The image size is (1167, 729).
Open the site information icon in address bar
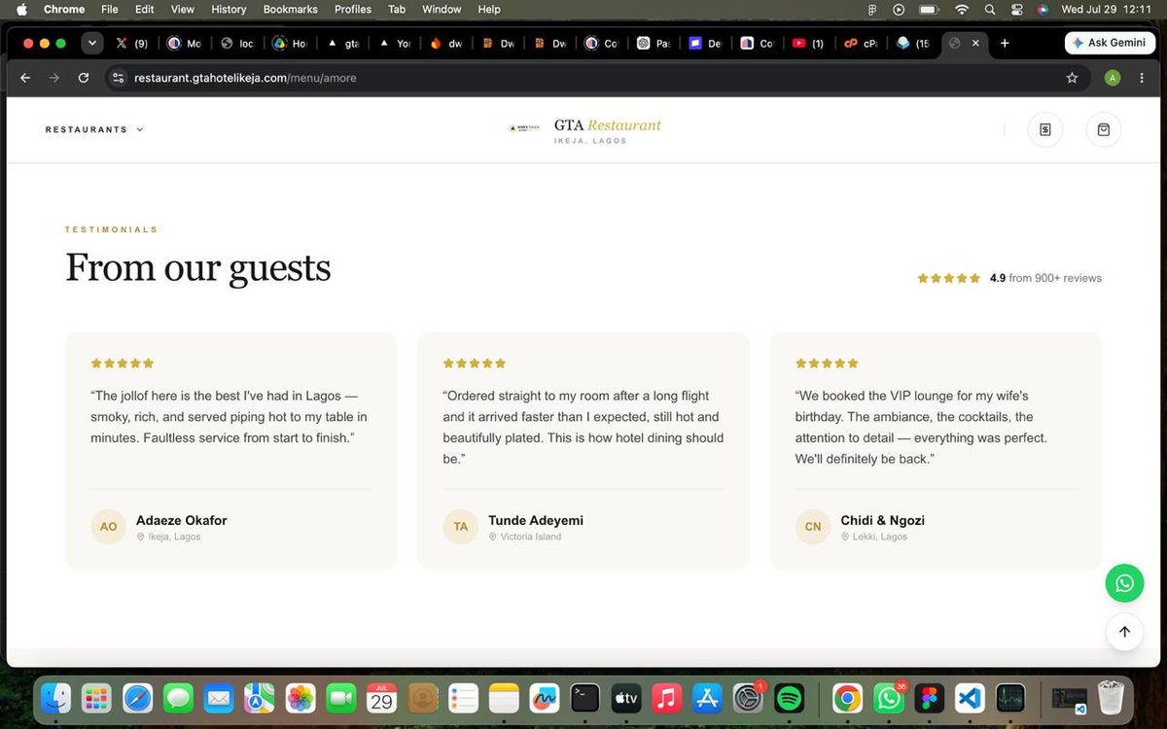[x=119, y=78]
